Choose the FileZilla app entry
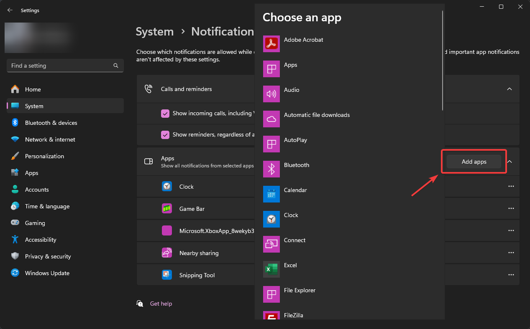 tap(293, 315)
